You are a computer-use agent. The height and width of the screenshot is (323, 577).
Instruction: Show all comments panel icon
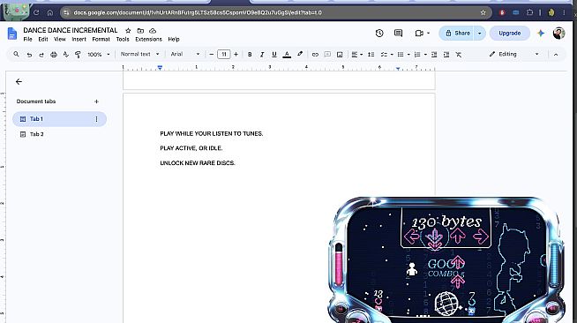(x=398, y=34)
